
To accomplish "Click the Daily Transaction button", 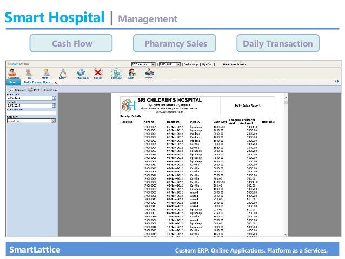I will (278, 43).
